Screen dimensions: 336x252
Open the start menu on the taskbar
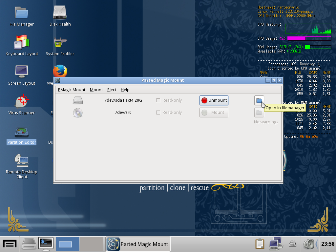10,244
